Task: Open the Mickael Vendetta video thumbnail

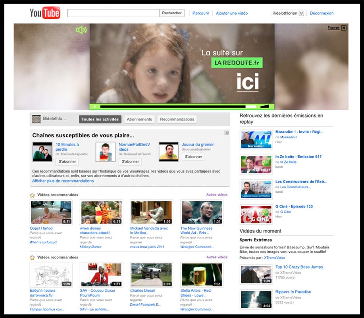Action: 152,212
